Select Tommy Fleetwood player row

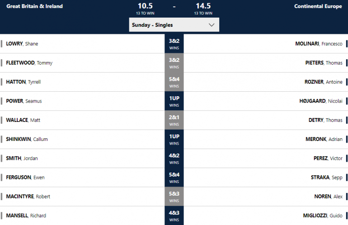pyautogui.click(x=29, y=63)
